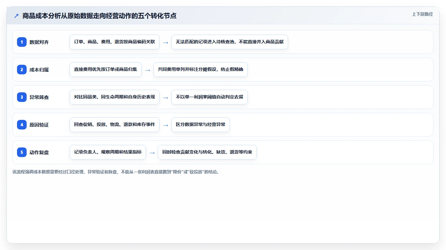Image resolution: width=446 pixels, height=250 pixels.
Task: Click the box 回查促销、投放、物流、退款和库存事件
Action: point(115,125)
